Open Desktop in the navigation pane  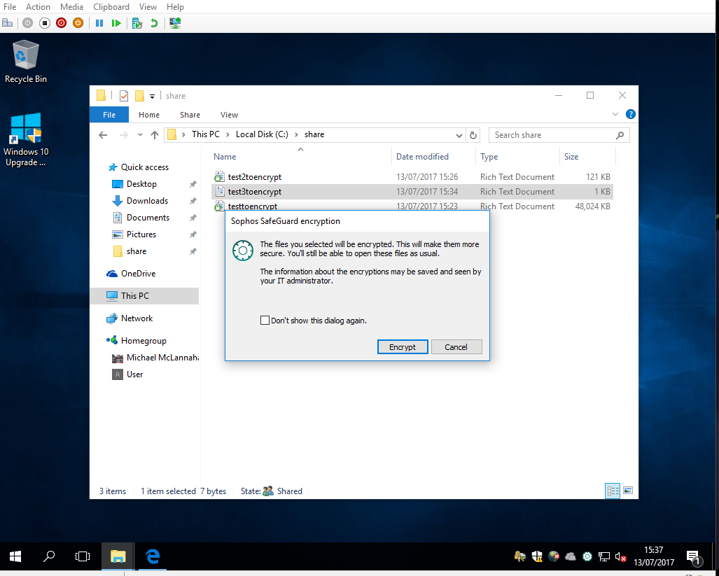(141, 184)
